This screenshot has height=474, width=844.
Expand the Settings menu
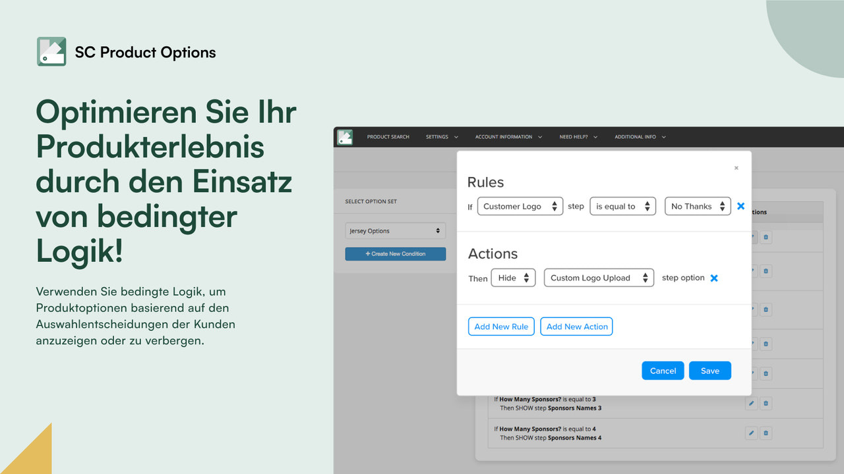click(442, 137)
